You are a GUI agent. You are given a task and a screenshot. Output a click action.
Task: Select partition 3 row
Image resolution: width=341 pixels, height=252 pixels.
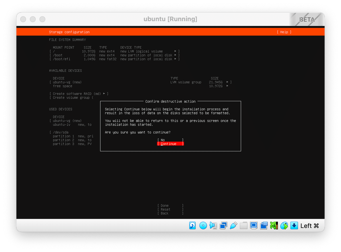click(x=72, y=144)
